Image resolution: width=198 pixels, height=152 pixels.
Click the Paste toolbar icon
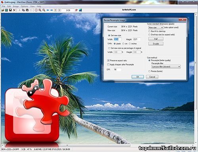coord(27,10)
